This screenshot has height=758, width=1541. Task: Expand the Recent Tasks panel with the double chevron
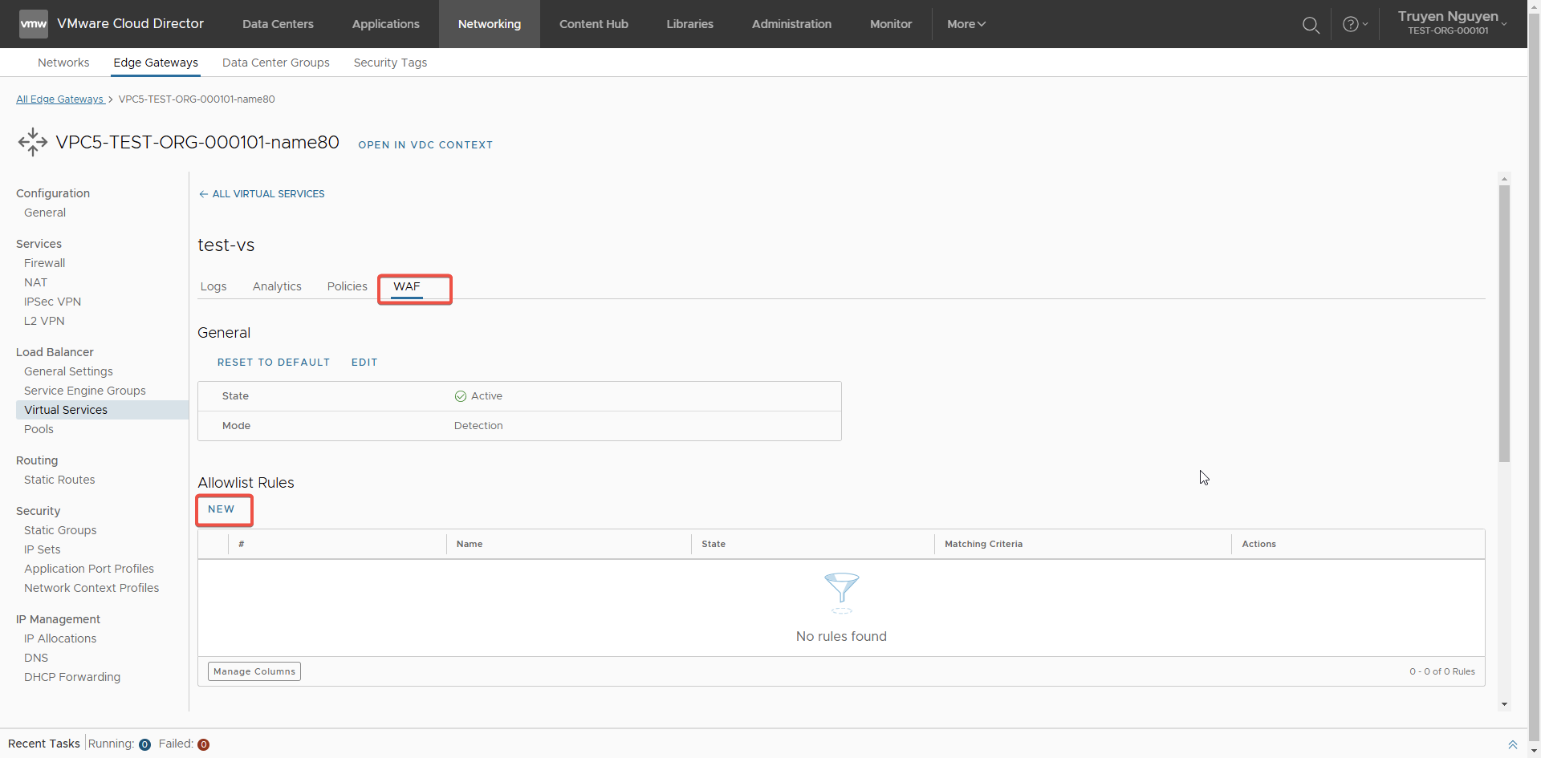click(1512, 744)
